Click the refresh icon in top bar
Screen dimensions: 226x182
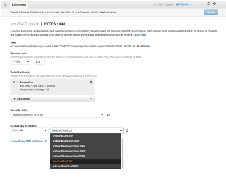tap(208, 4)
